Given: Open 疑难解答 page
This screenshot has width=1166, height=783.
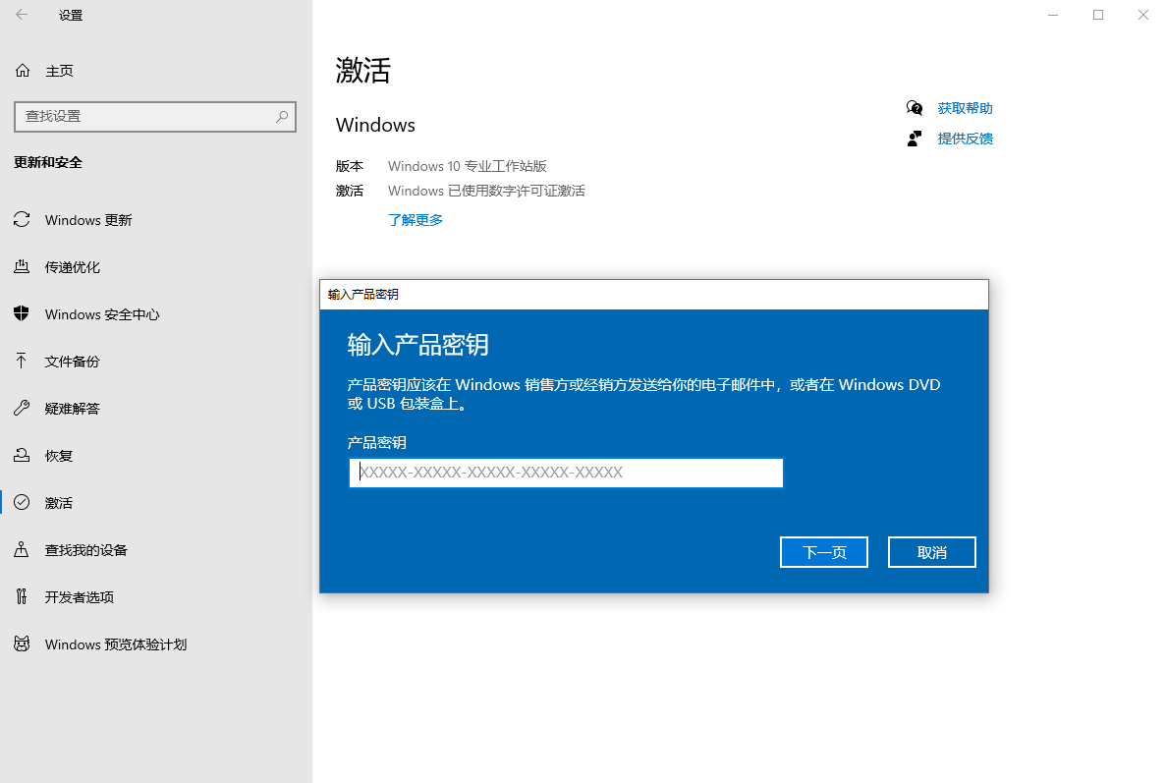Looking at the screenshot, I should pos(72,409).
